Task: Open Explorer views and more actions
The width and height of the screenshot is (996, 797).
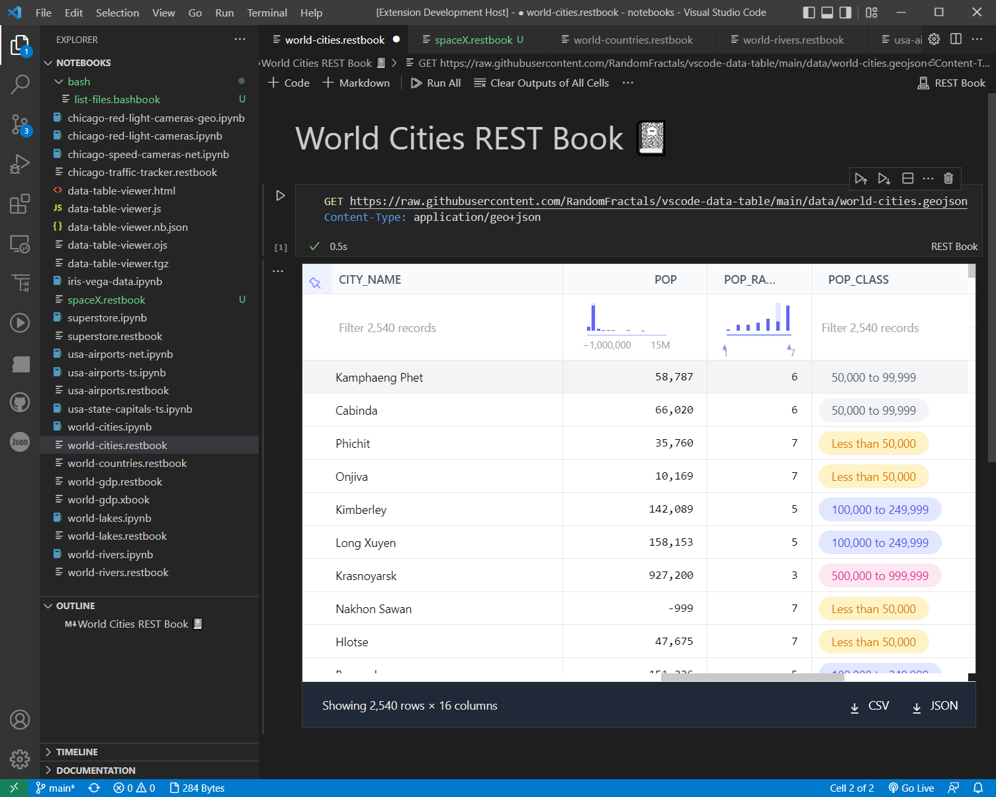Action: (x=240, y=40)
